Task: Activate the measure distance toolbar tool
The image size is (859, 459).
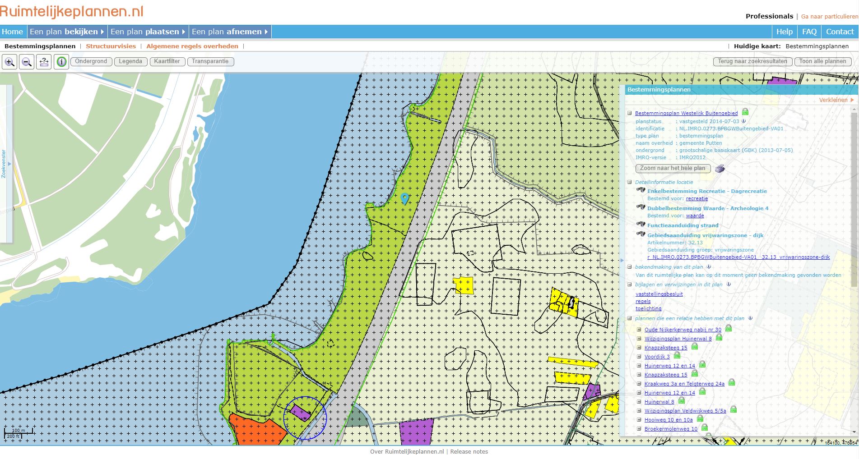Action: 43,61
